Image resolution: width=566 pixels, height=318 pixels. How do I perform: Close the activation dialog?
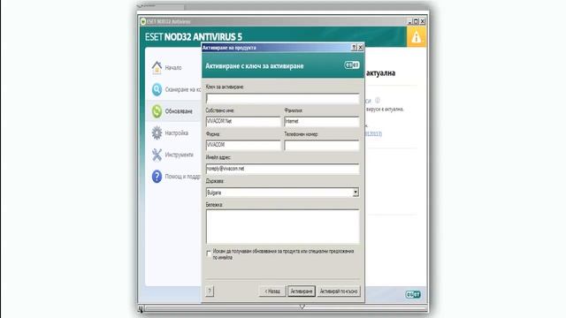[360, 48]
